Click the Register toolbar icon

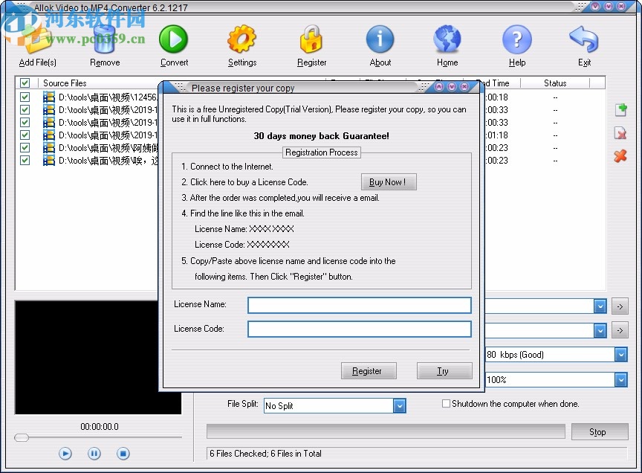[x=311, y=41]
